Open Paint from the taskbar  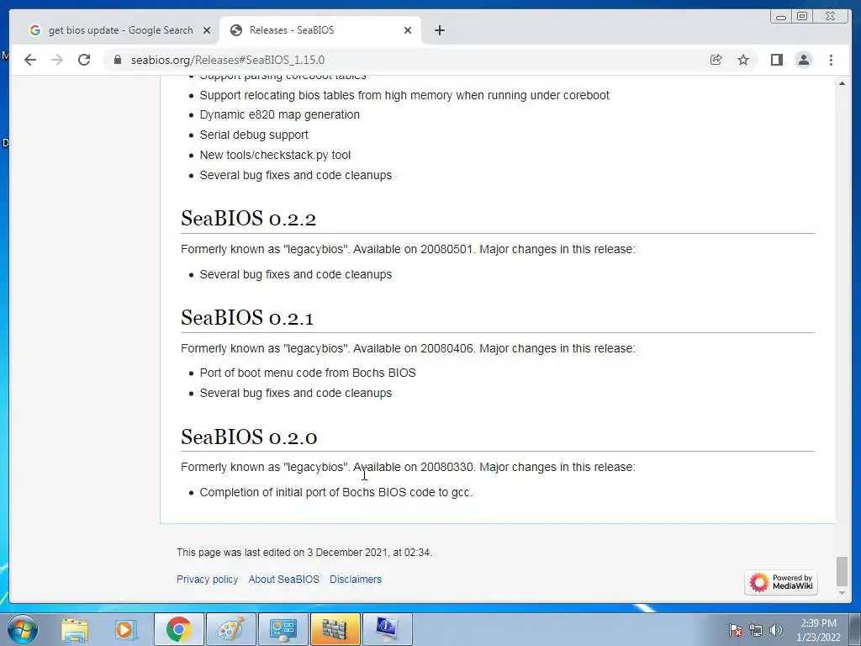tap(230, 629)
